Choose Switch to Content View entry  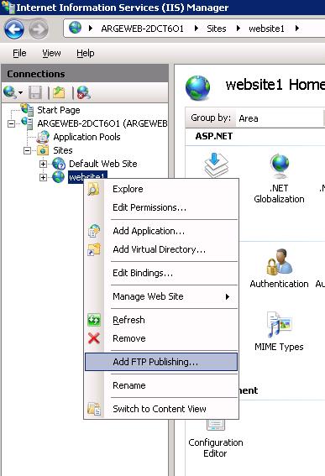click(x=161, y=409)
